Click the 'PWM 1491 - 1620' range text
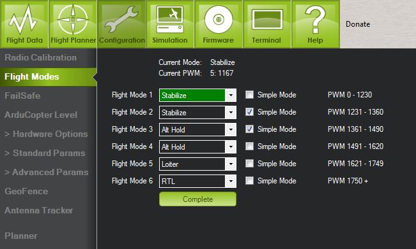Screen dimensions: 416x249 (x=355, y=146)
